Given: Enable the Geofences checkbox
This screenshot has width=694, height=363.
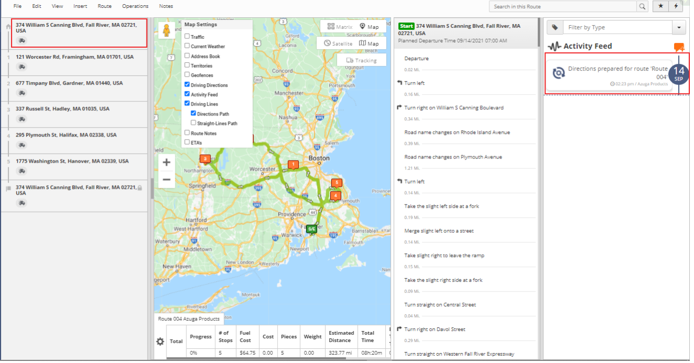Looking at the screenshot, I should point(187,75).
